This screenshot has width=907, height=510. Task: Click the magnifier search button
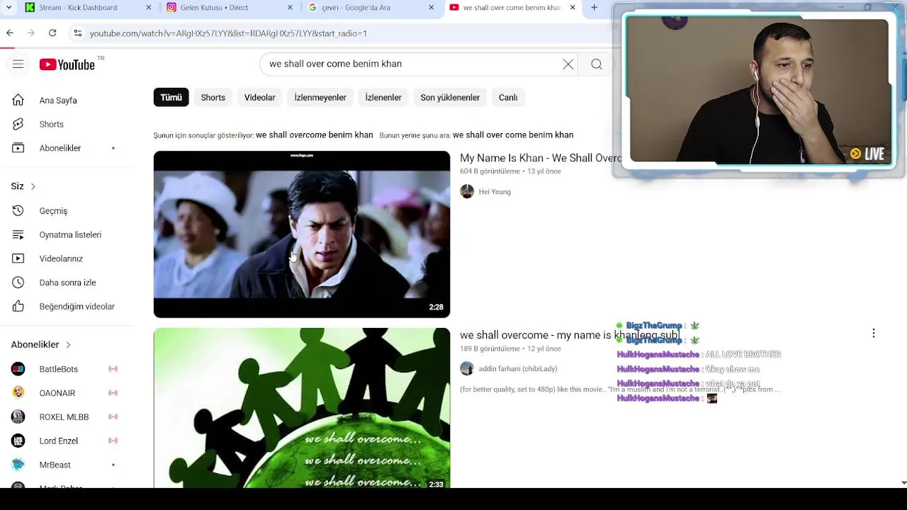pos(597,64)
